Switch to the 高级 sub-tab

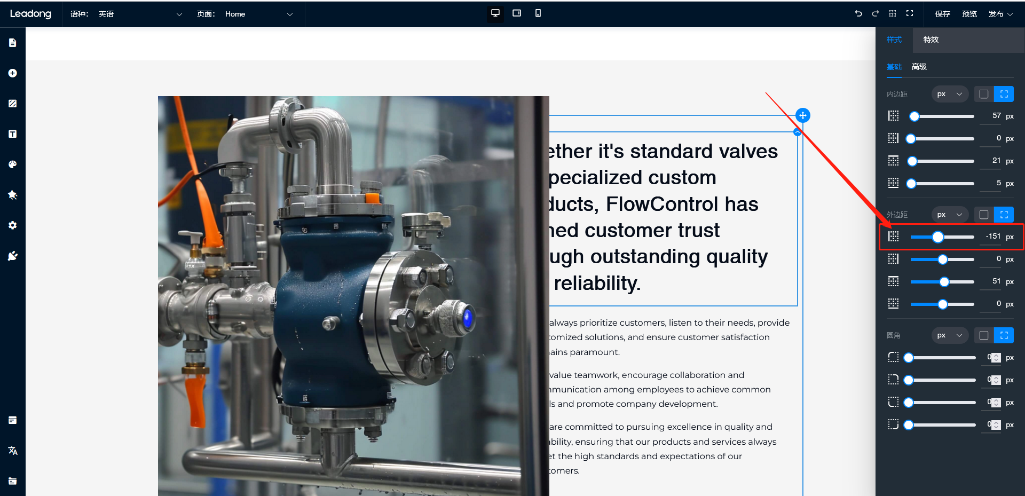[919, 67]
